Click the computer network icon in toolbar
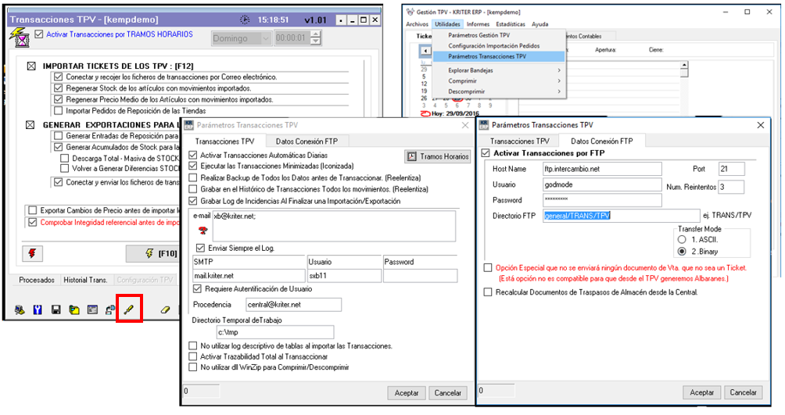The height and width of the screenshot is (415, 785). pos(20,309)
